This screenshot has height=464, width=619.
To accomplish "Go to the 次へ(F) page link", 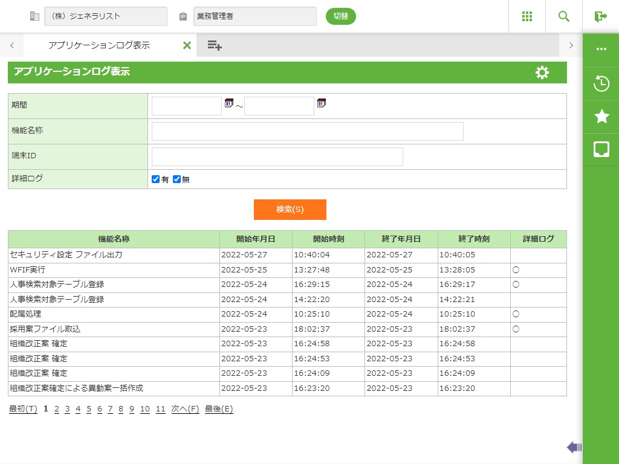I will point(185,409).
